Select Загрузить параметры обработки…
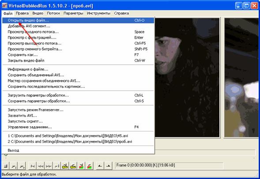Viewport: 260px width, 179px height. [78, 95]
